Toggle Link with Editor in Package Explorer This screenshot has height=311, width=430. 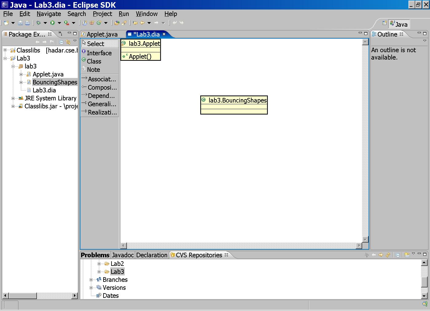coord(68,42)
